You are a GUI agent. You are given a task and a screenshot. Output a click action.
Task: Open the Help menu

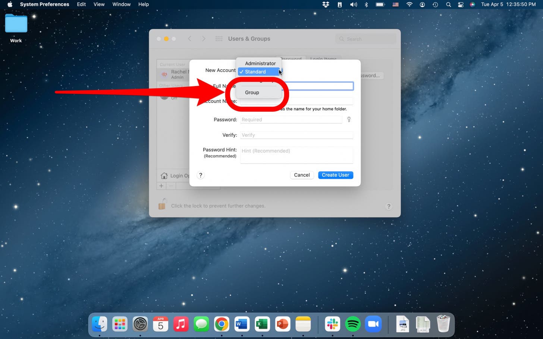point(144,4)
